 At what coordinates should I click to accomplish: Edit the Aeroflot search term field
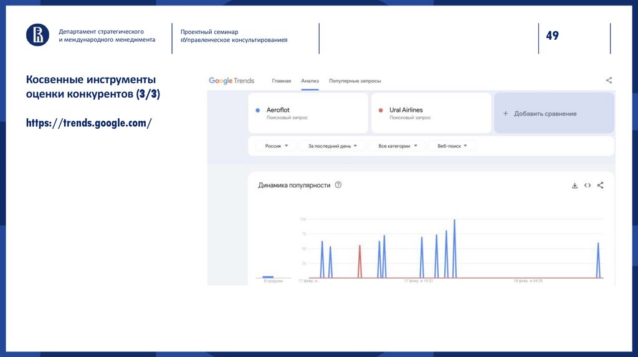308,113
